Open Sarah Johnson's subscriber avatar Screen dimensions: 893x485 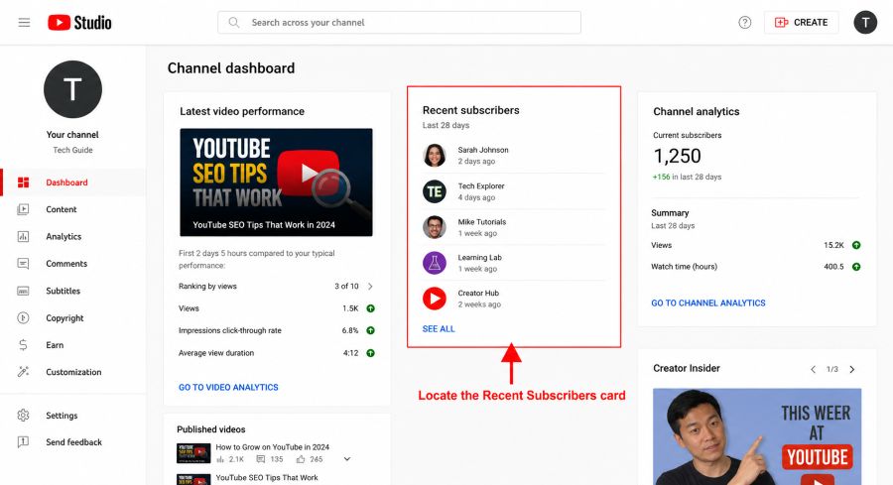[x=434, y=156]
